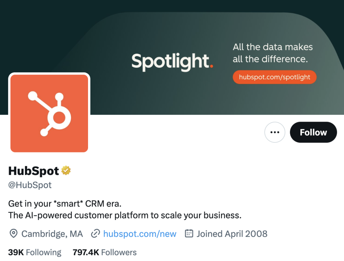Click the calendar icon beside the join date

[189, 234]
